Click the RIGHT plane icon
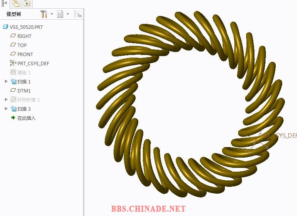Viewport: 297px width, 216px height. click(13, 36)
